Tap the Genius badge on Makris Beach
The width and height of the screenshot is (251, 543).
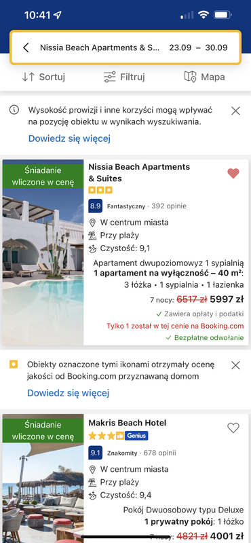click(x=136, y=436)
